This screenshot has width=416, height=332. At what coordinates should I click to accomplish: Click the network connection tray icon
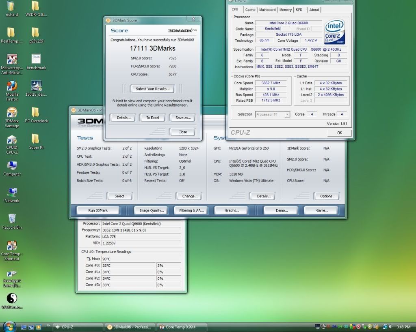click(384, 327)
